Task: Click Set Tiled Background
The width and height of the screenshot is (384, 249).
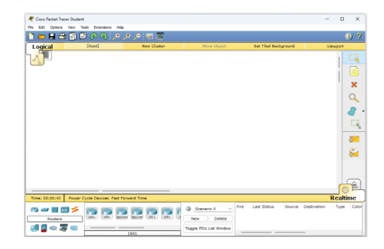Action: [274, 46]
